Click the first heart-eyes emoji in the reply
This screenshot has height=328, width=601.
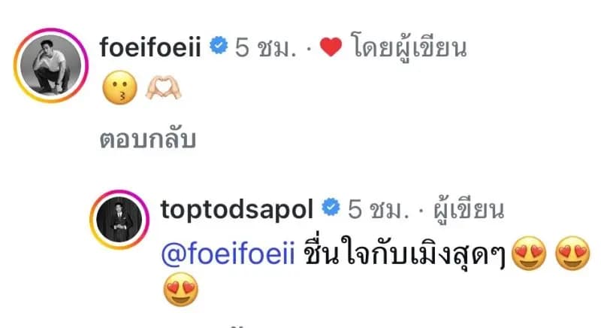point(528,257)
